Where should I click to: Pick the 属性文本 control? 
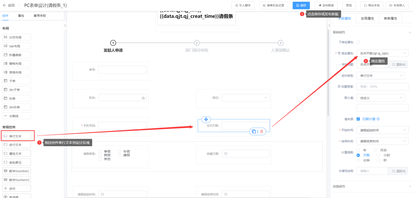point(17,153)
